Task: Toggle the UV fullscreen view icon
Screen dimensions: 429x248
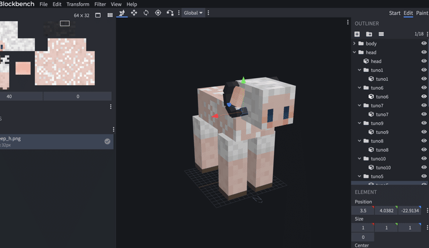Action: point(98,16)
